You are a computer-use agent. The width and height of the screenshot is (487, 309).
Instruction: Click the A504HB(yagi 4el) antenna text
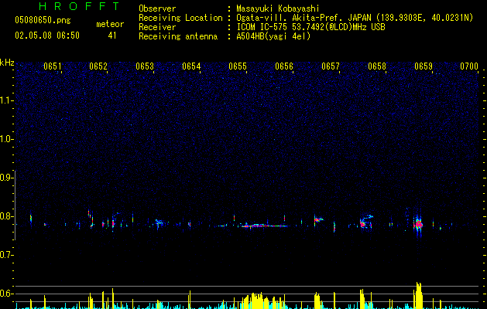click(x=273, y=36)
